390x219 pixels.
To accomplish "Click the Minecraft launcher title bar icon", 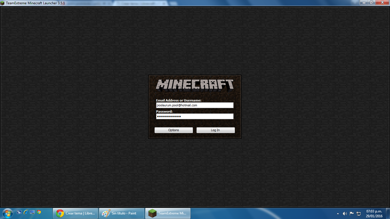I will point(3,3).
